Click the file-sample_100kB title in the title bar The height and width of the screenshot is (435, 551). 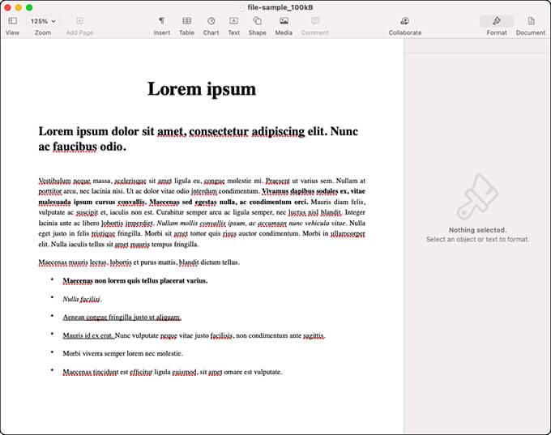[280, 6]
